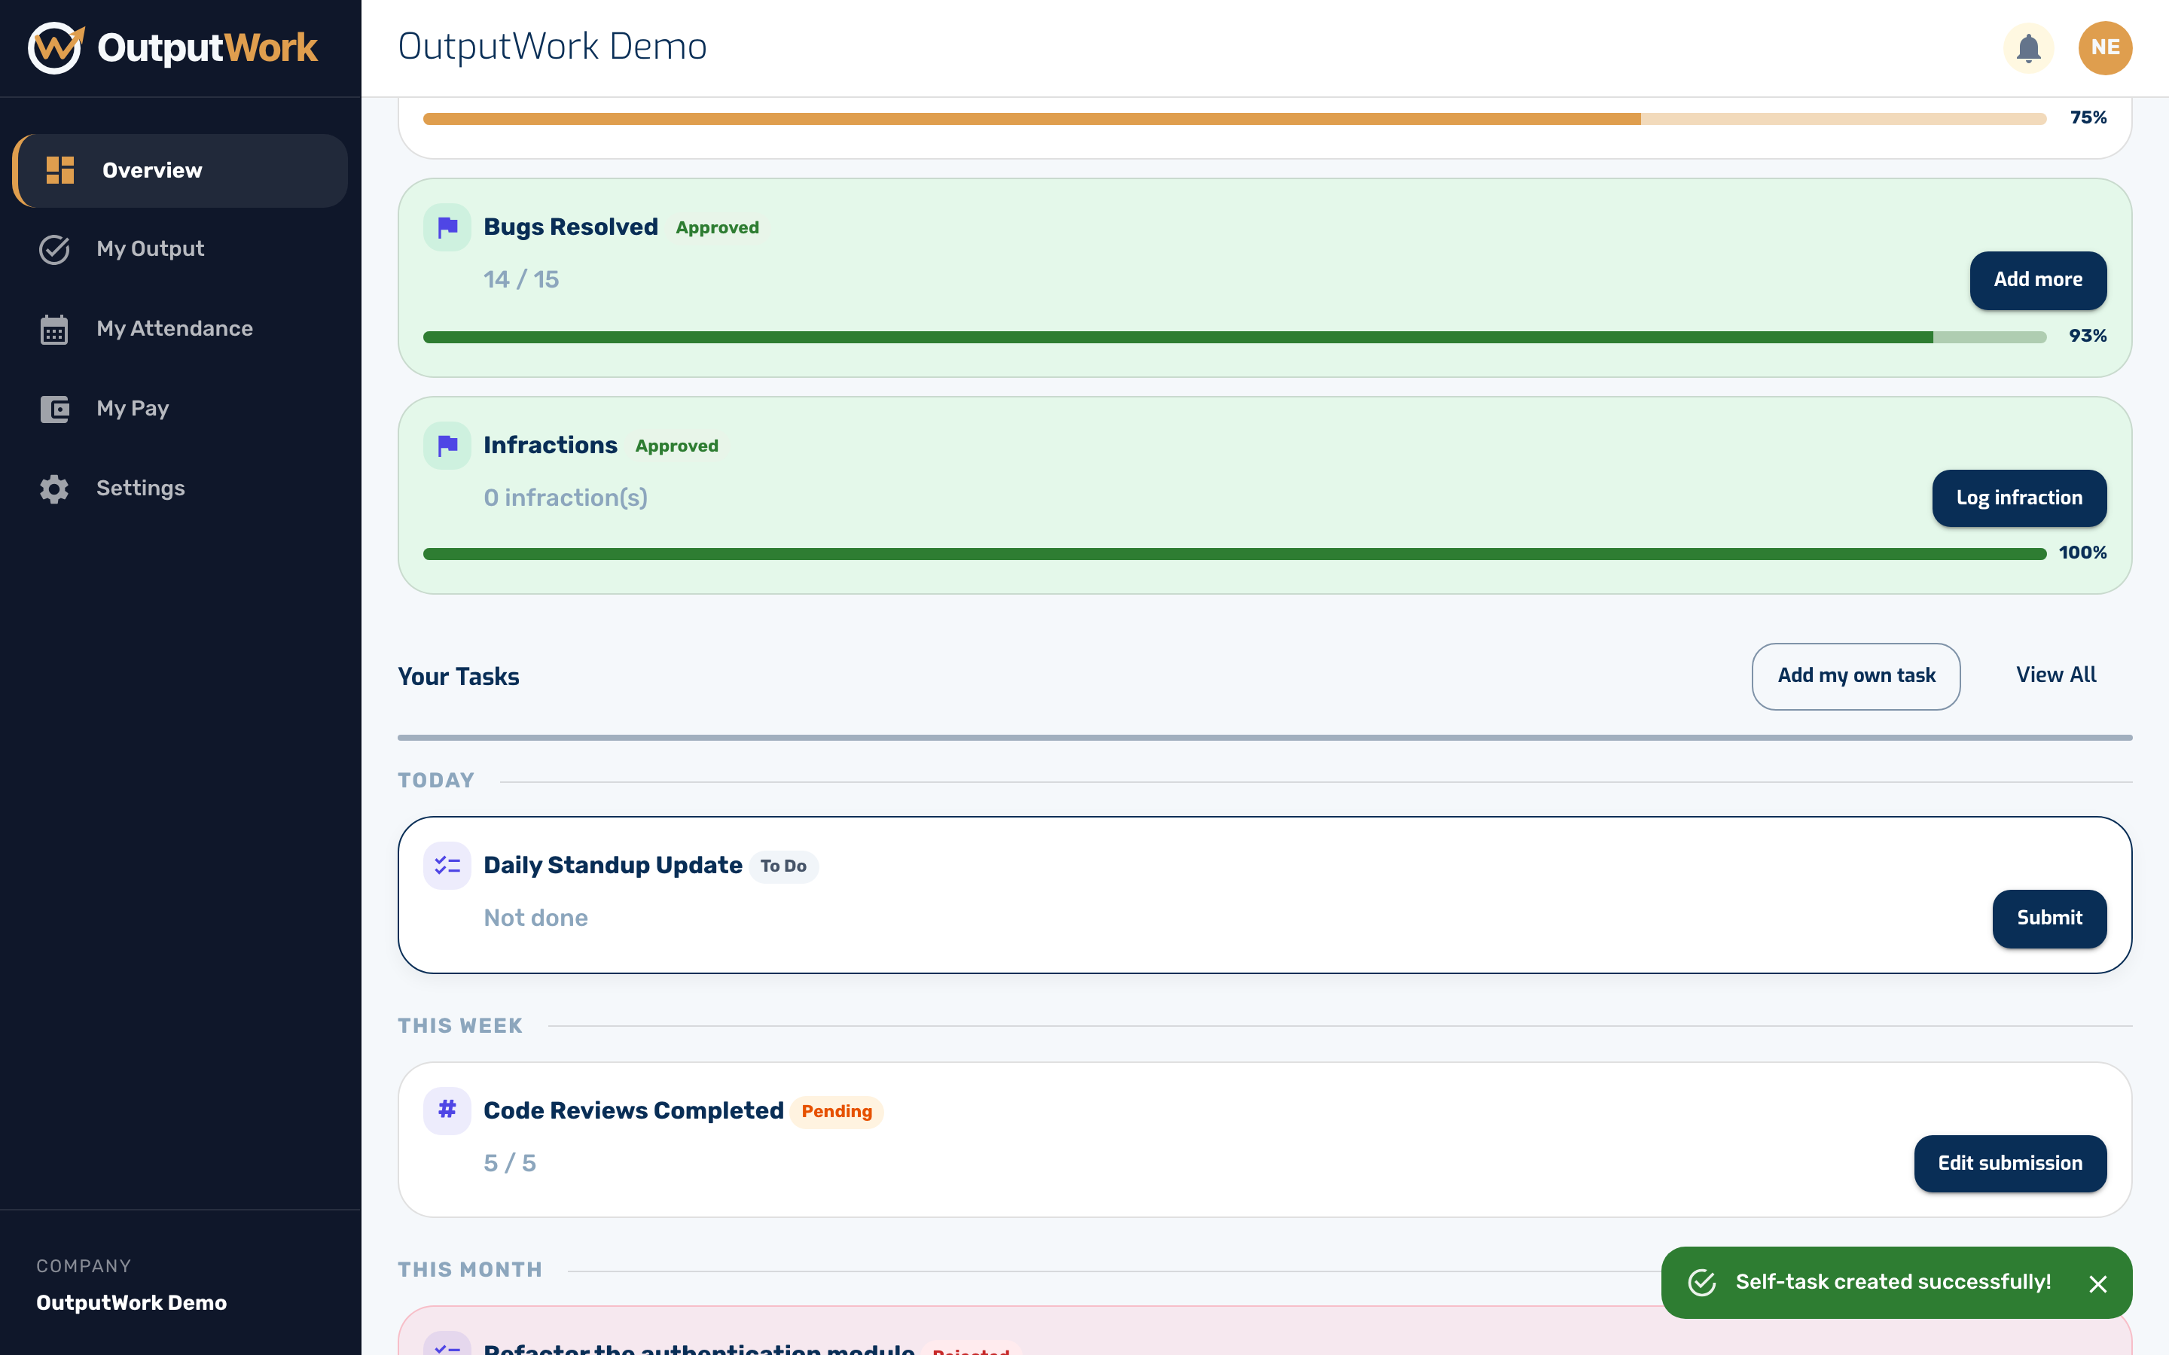This screenshot has height=1355, width=2169.
Task: Click the Daily Standup Update checklist icon
Action: (x=447, y=865)
